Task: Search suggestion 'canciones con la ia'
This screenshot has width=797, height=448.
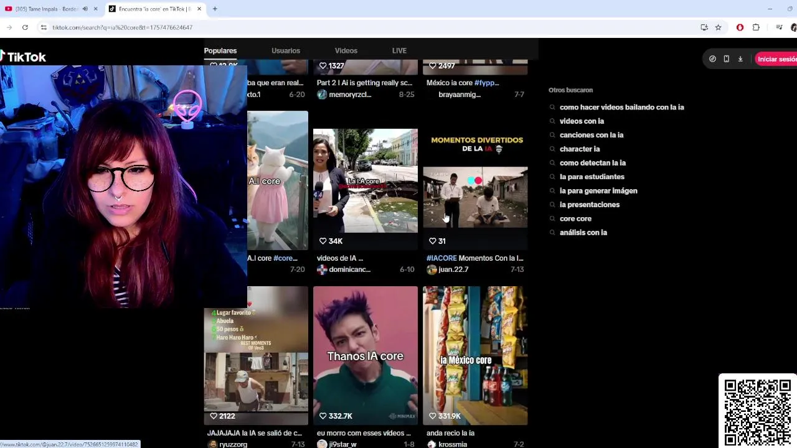Action: coord(592,135)
